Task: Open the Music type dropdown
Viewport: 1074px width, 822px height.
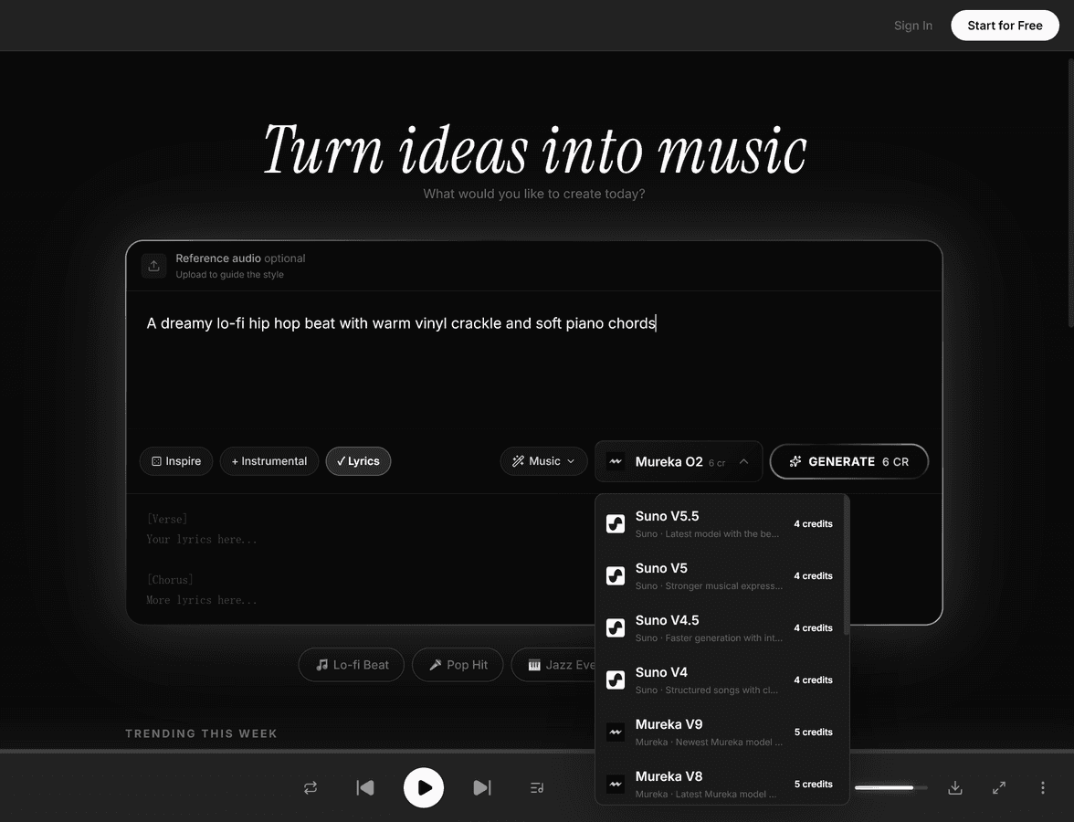Action: 544,461
